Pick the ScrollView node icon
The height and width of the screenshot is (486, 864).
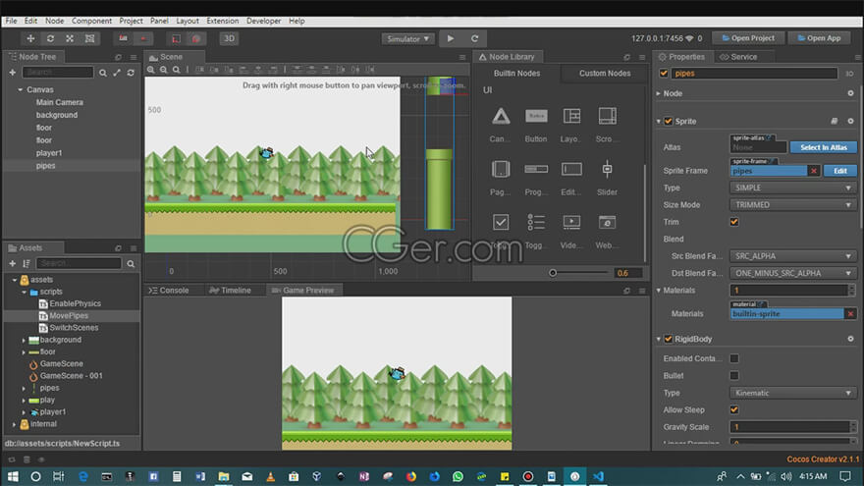click(607, 116)
